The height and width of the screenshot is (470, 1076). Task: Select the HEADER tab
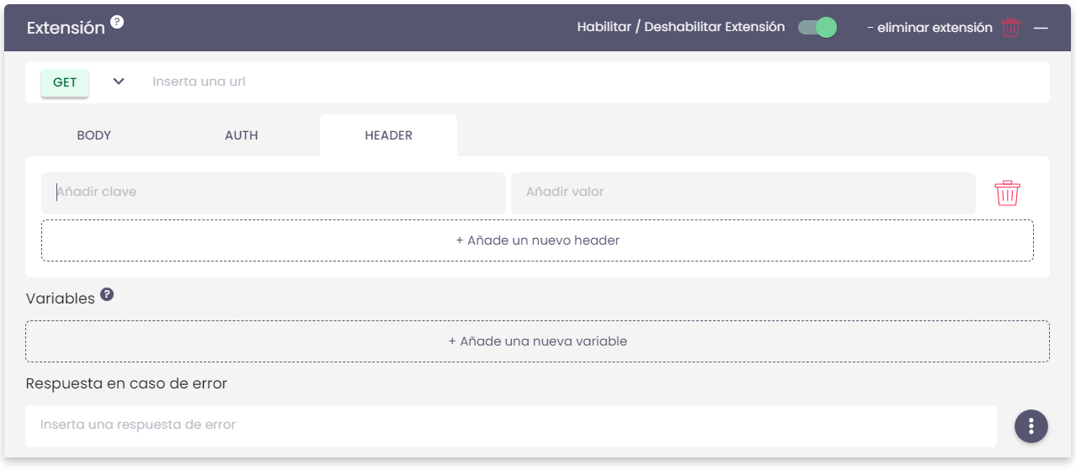click(388, 135)
